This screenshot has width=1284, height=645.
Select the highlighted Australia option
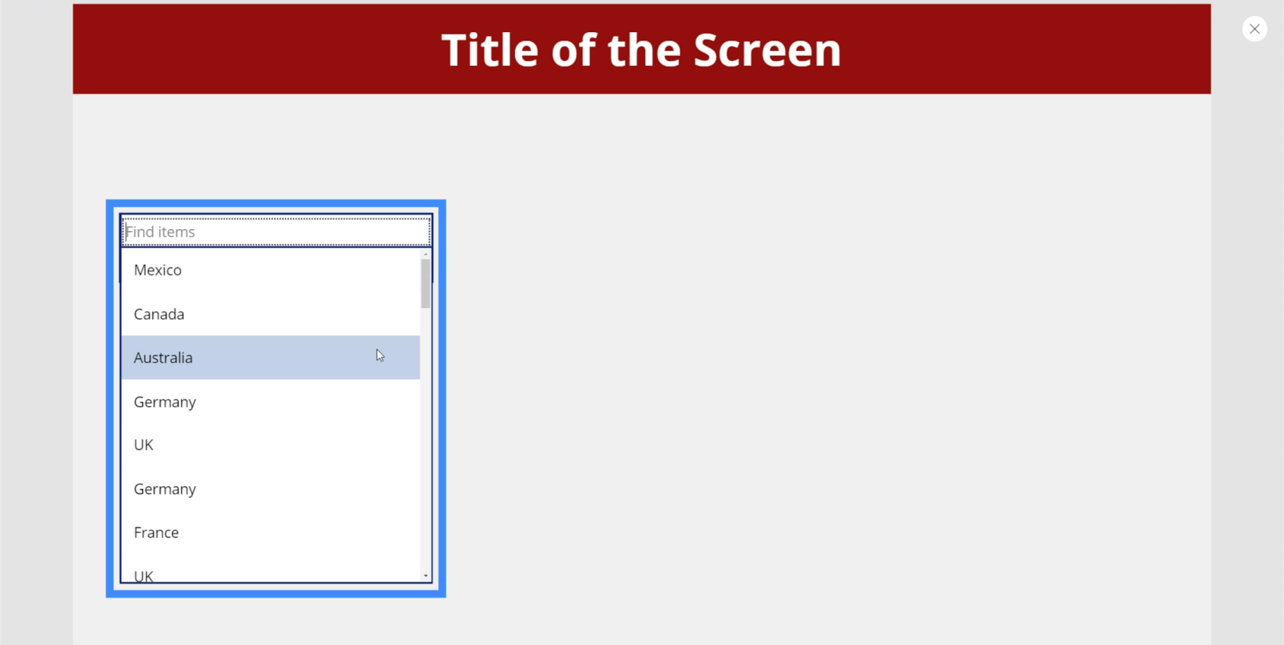click(x=271, y=358)
